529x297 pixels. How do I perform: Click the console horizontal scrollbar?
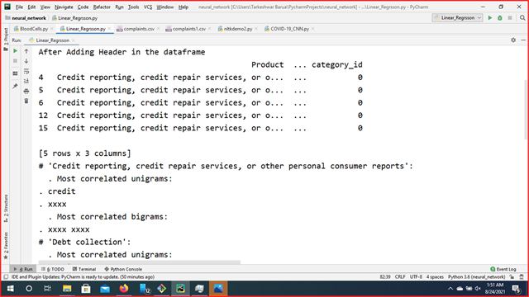pos(140,262)
